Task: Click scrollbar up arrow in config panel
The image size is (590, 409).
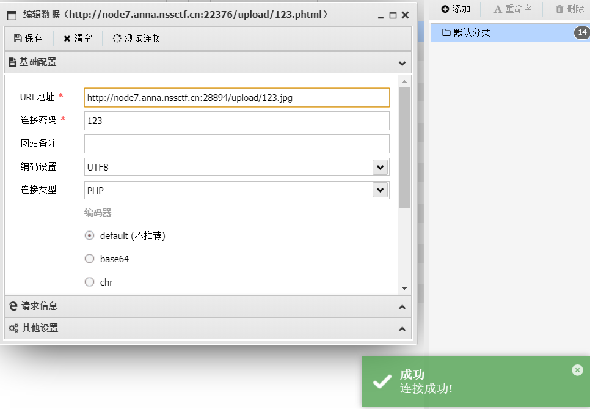Action: pos(404,82)
